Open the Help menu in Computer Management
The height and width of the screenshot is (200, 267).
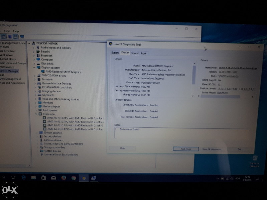point(16,31)
